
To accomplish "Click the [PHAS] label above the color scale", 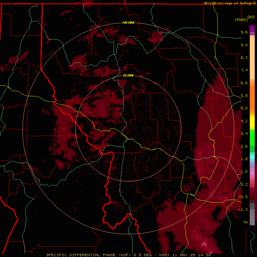I will coord(241,20).
